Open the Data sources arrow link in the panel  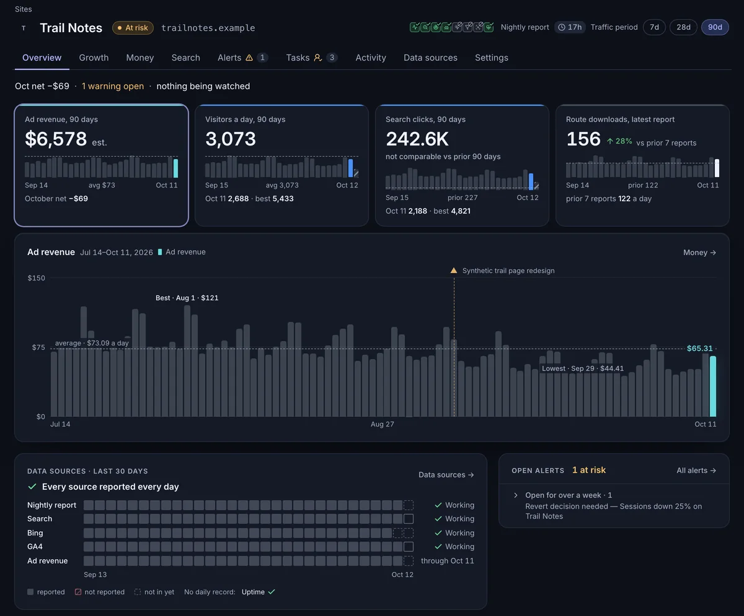[446, 475]
